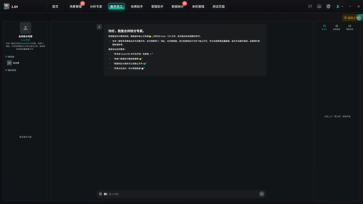This screenshot has width=363, height=204.
Task: Open the 测试页面 tab
Action: [218, 6]
